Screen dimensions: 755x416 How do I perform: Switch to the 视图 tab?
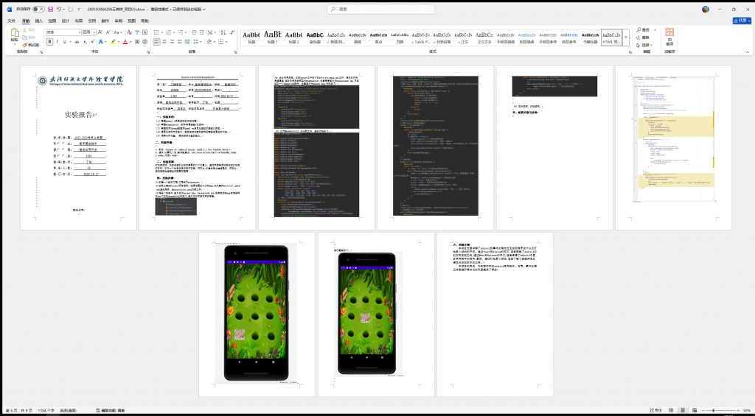click(x=131, y=21)
